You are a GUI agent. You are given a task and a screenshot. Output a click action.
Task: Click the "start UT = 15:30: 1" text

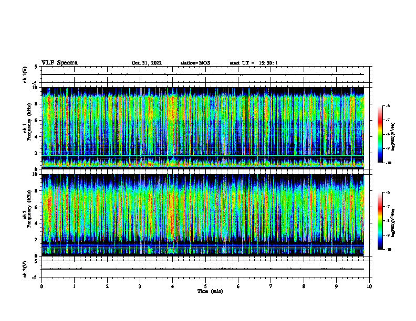pos(254,63)
